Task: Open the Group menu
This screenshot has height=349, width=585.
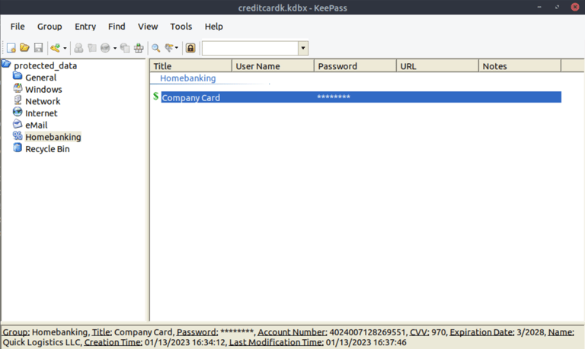Action: pyautogui.click(x=50, y=27)
